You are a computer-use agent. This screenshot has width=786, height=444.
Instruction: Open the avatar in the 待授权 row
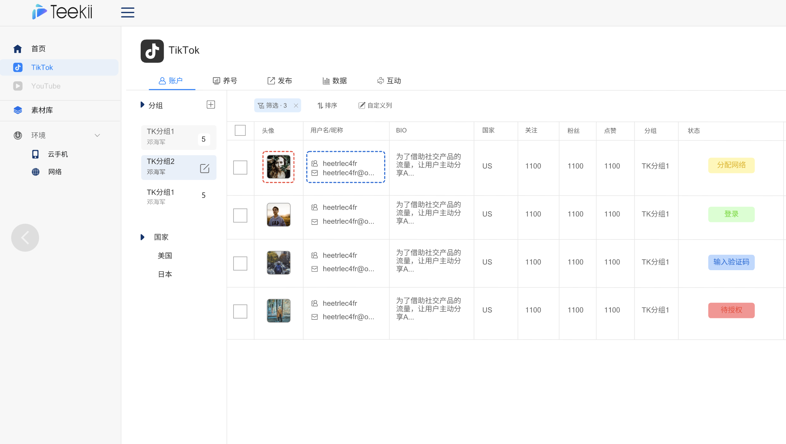click(279, 311)
